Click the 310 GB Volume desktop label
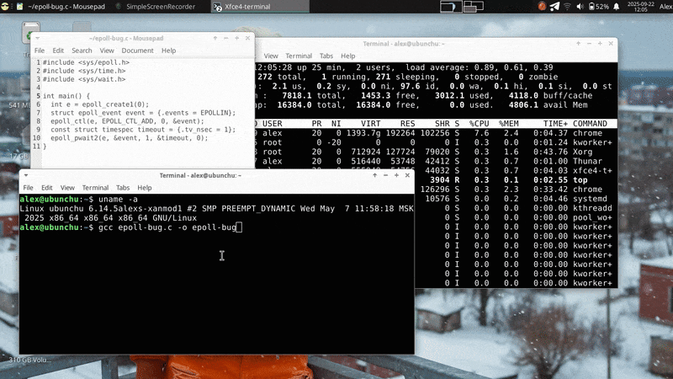Image resolution: width=673 pixels, height=379 pixels. click(x=29, y=360)
